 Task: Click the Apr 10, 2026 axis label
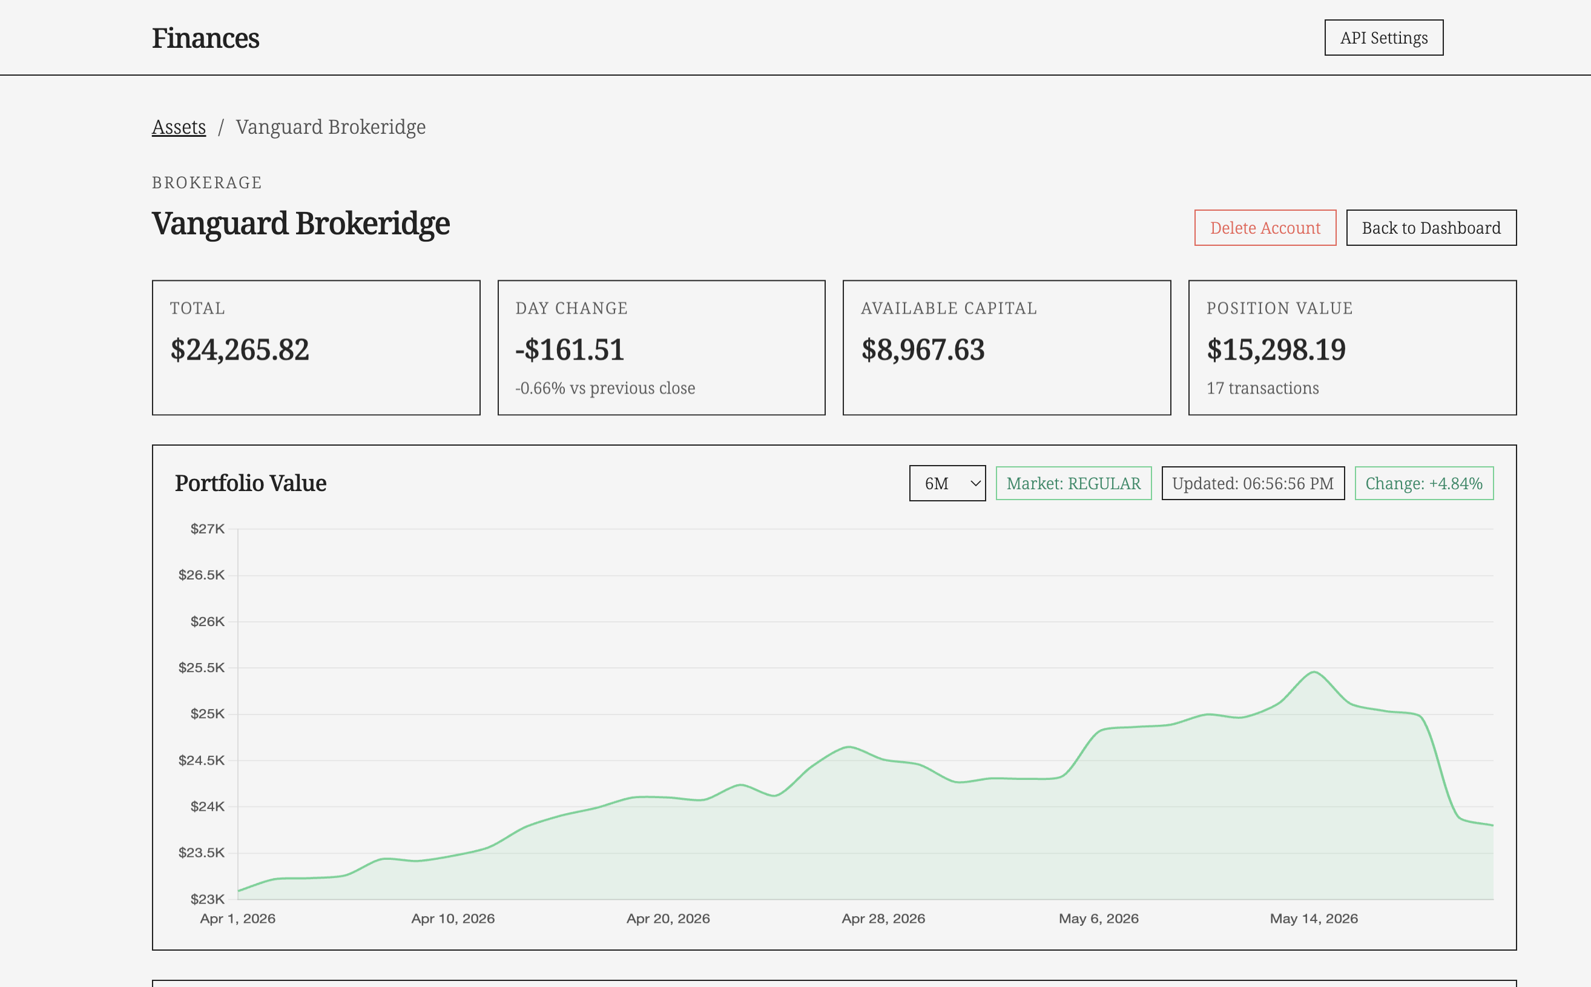coord(453,919)
